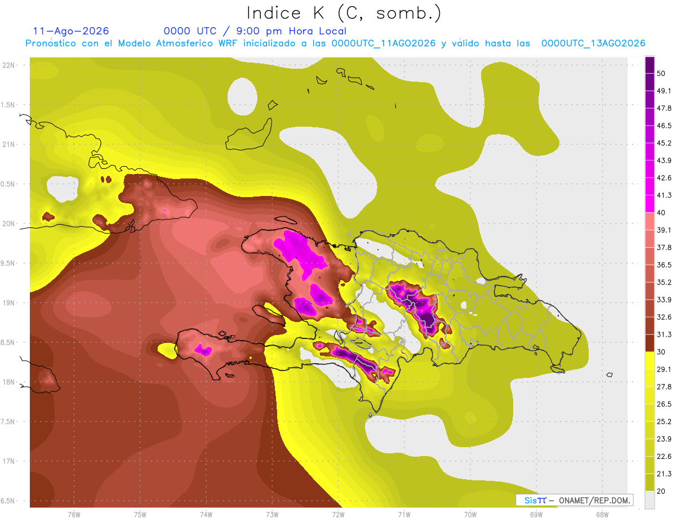Select the date text "11-Ago-2026"
Screen dimensions: 676x522
pyautogui.click(x=71, y=31)
